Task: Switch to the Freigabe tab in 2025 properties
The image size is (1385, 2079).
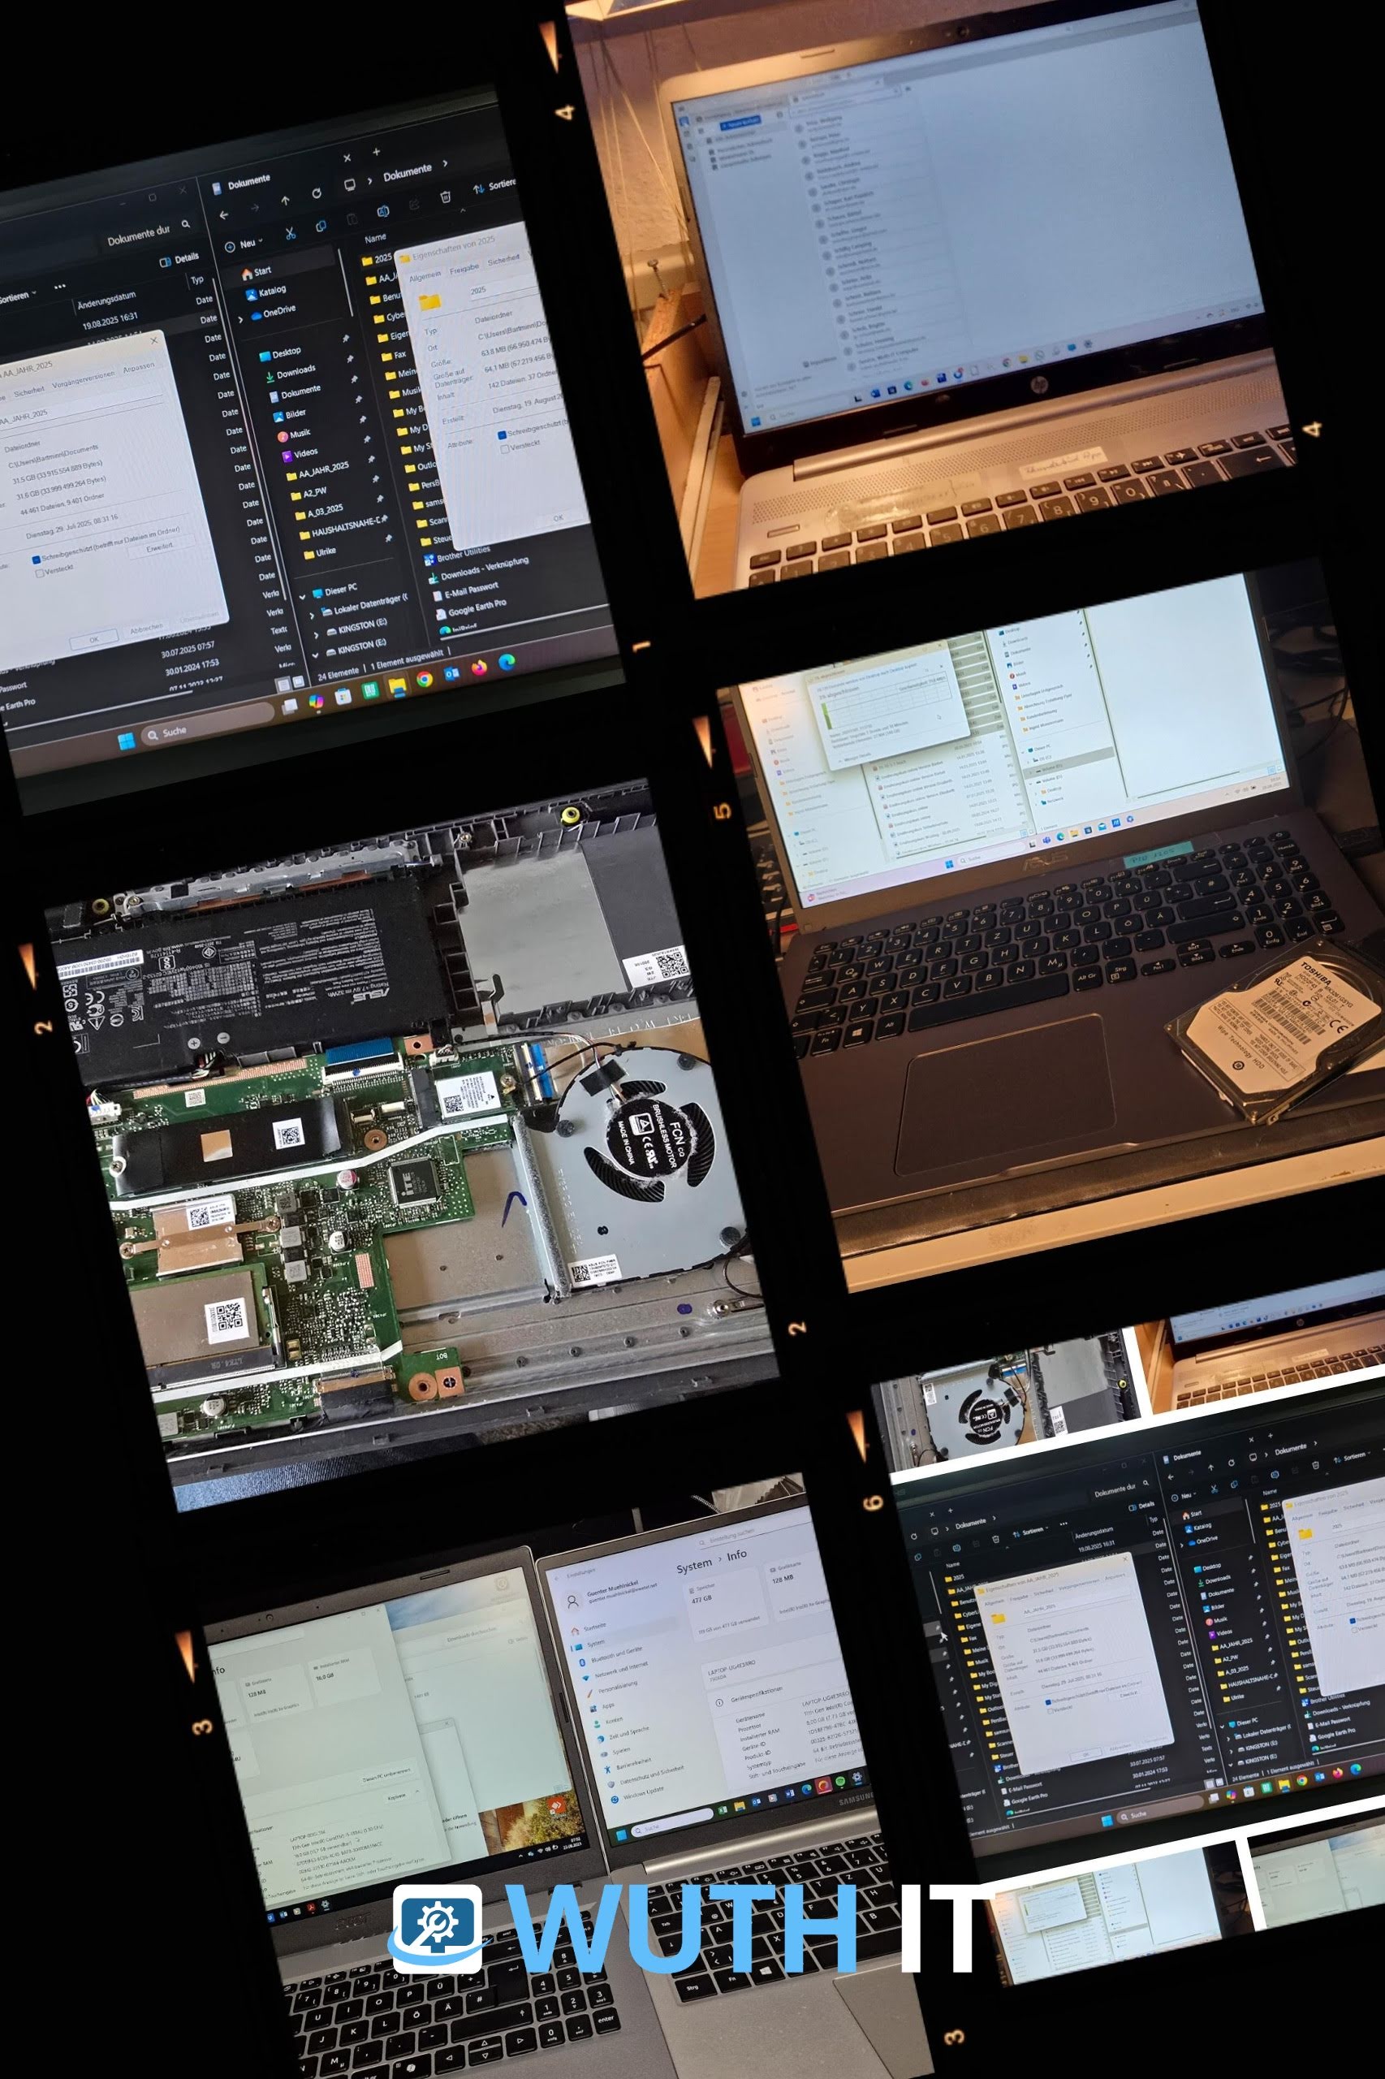Action: click(464, 268)
